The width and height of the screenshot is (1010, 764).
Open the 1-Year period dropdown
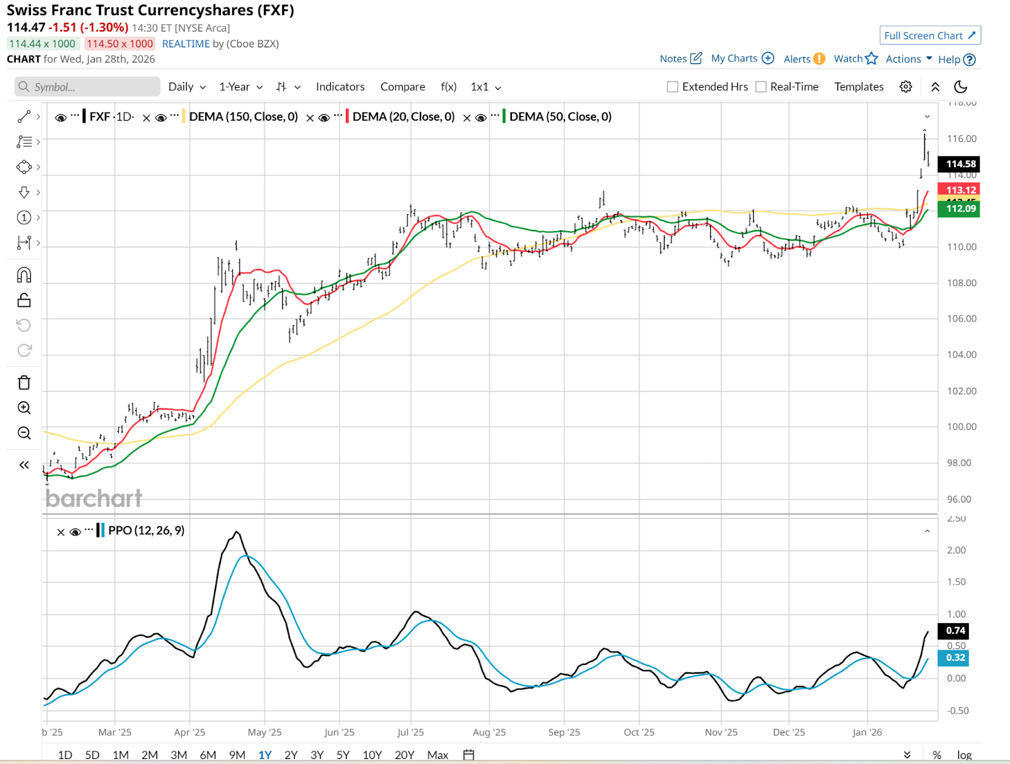[x=241, y=87]
